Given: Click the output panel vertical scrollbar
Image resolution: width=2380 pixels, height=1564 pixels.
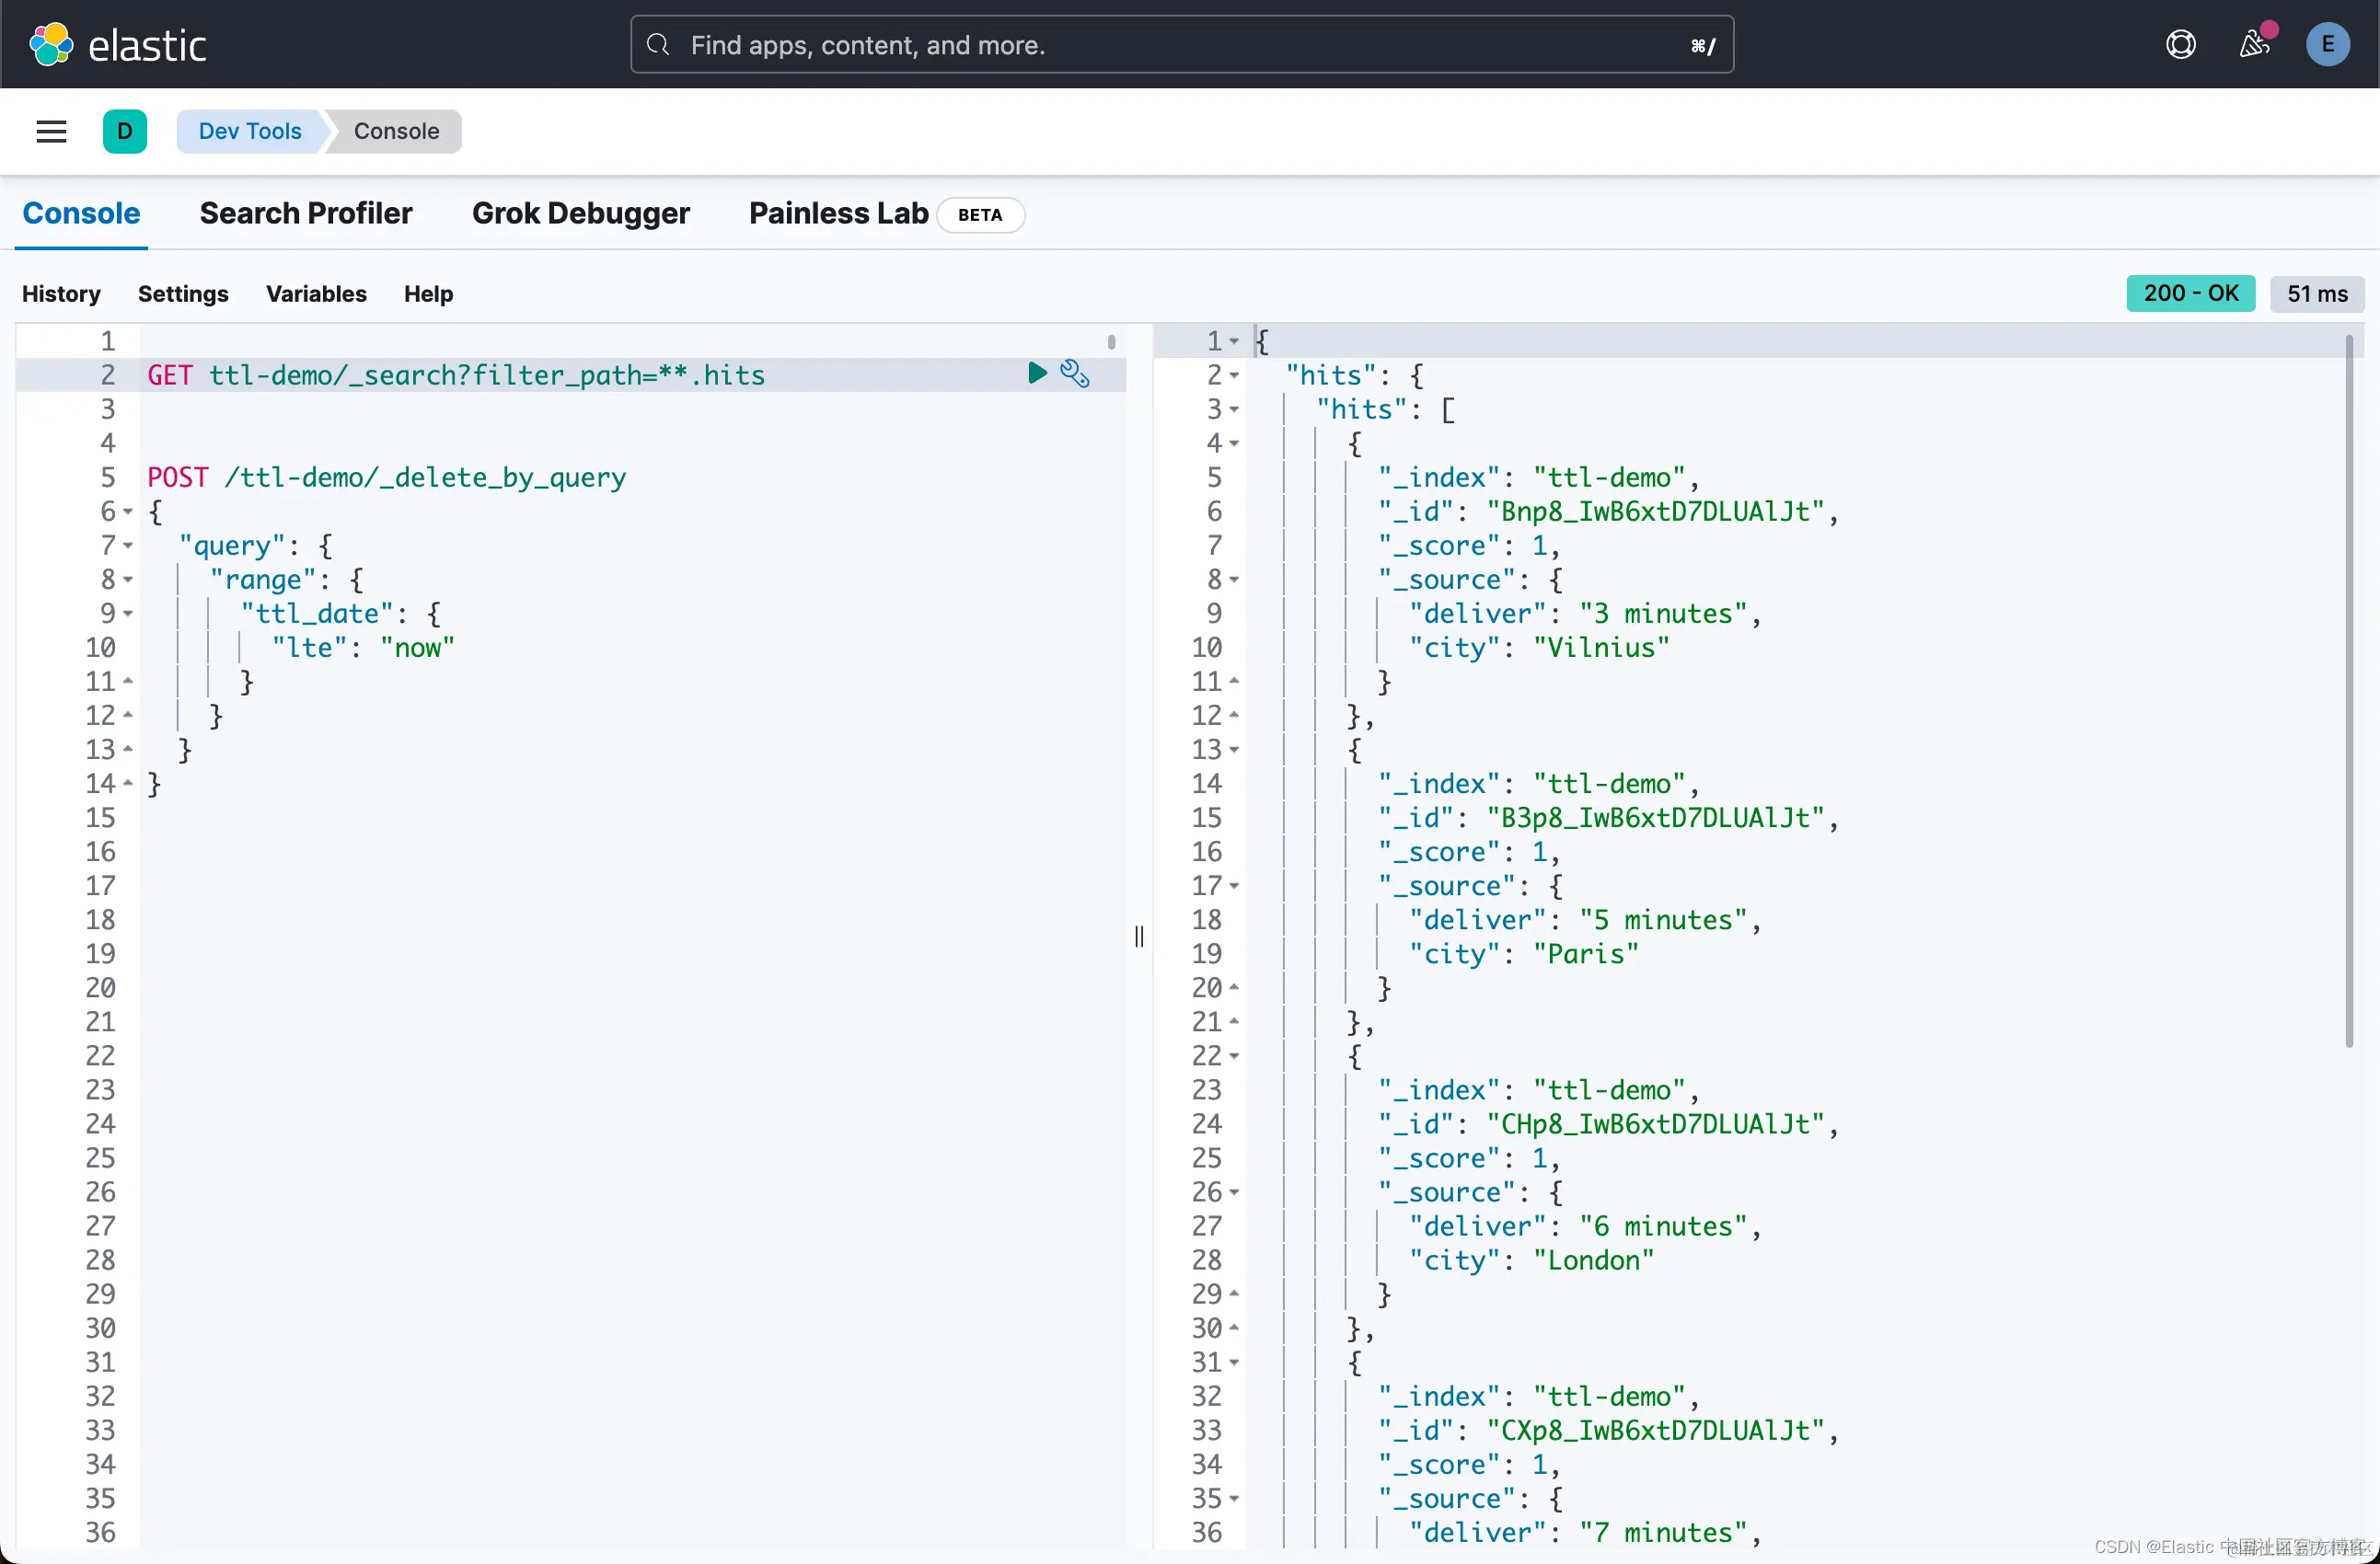Looking at the screenshot, I should tap(2348, 690).
